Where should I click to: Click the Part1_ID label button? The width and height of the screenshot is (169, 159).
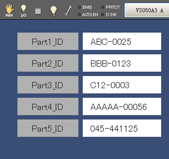(48, 41)
